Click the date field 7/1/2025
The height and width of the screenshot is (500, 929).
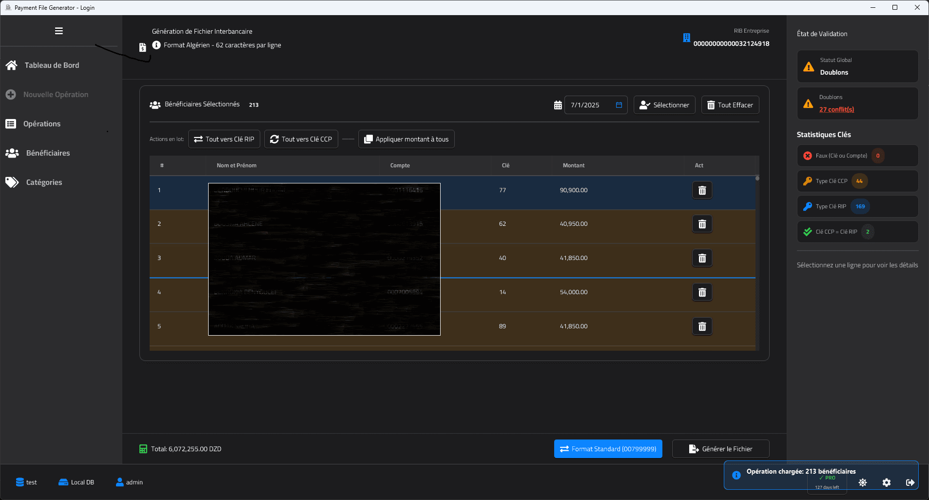tap(596, 105)
